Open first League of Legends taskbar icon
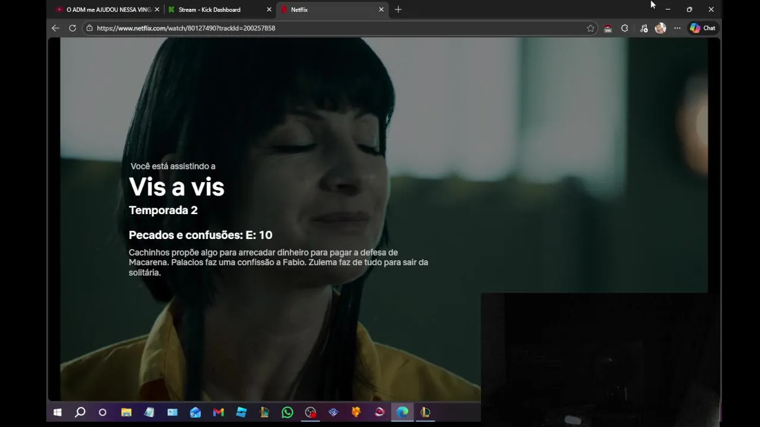The height and width of the screenshot is (427, 760). [264, 412]
